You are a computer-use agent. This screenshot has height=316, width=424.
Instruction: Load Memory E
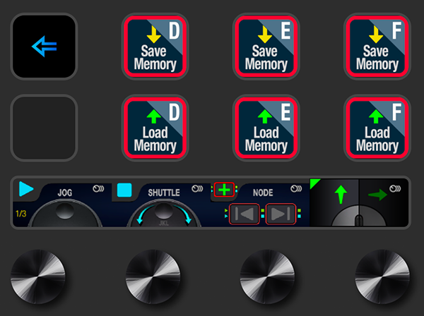(x=266, y=128)
